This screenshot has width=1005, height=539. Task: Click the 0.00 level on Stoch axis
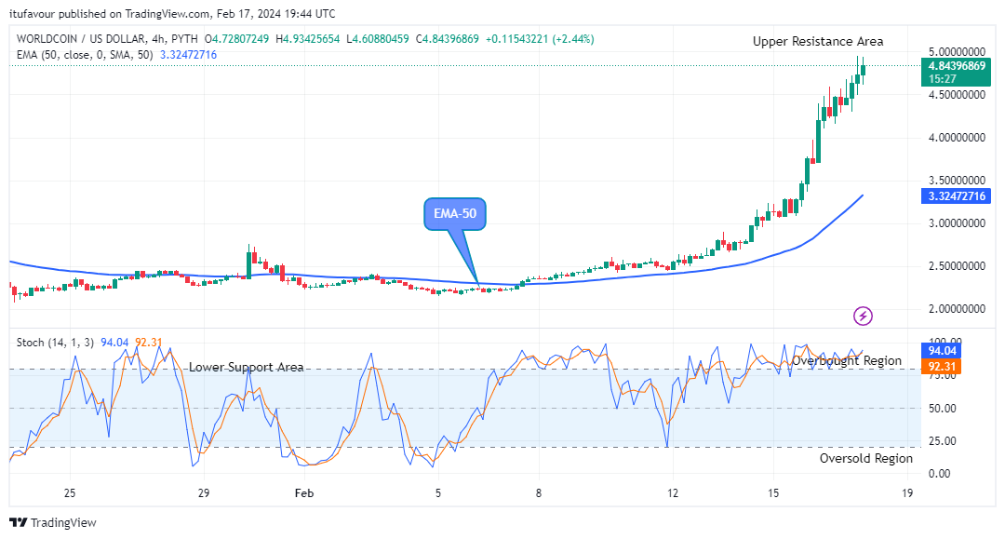[x=939, y=474]
